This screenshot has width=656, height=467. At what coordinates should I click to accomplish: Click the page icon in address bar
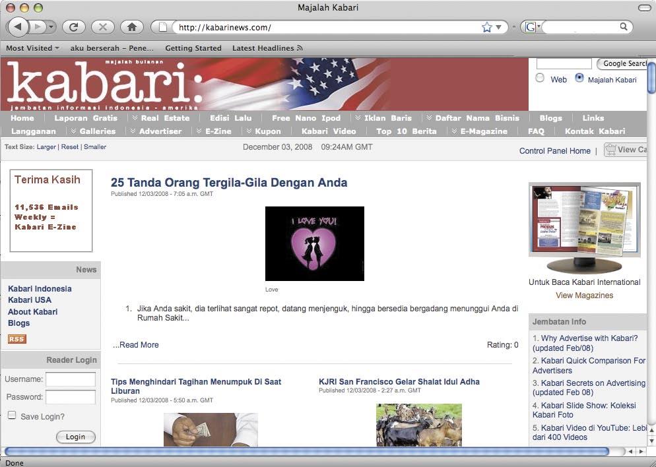pos(163,28)
